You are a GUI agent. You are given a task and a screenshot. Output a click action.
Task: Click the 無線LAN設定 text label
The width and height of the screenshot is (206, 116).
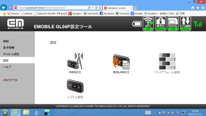(x=121, y=72)
